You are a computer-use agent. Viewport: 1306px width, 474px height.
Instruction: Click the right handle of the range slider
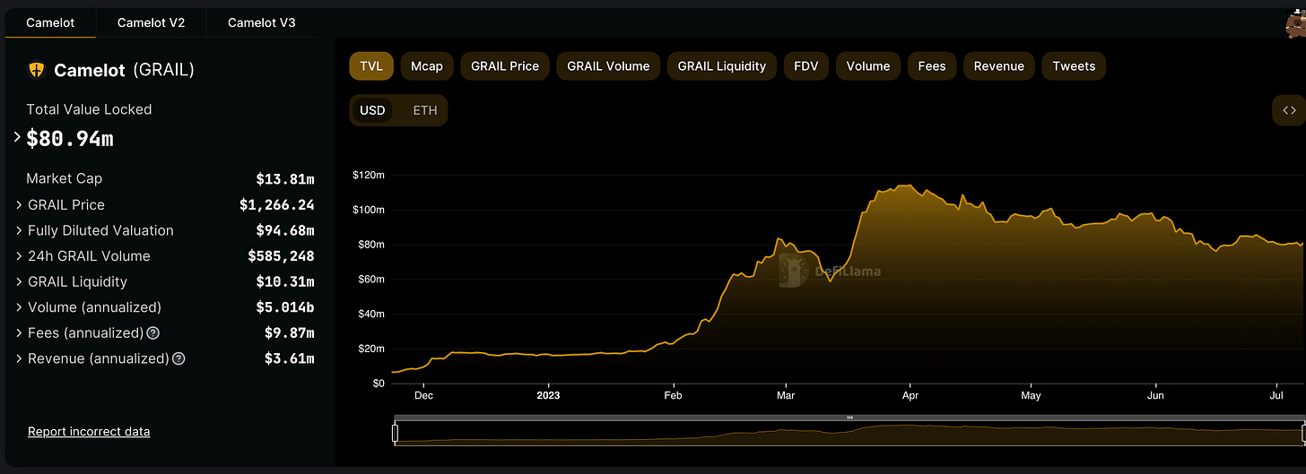point(1303,434)
